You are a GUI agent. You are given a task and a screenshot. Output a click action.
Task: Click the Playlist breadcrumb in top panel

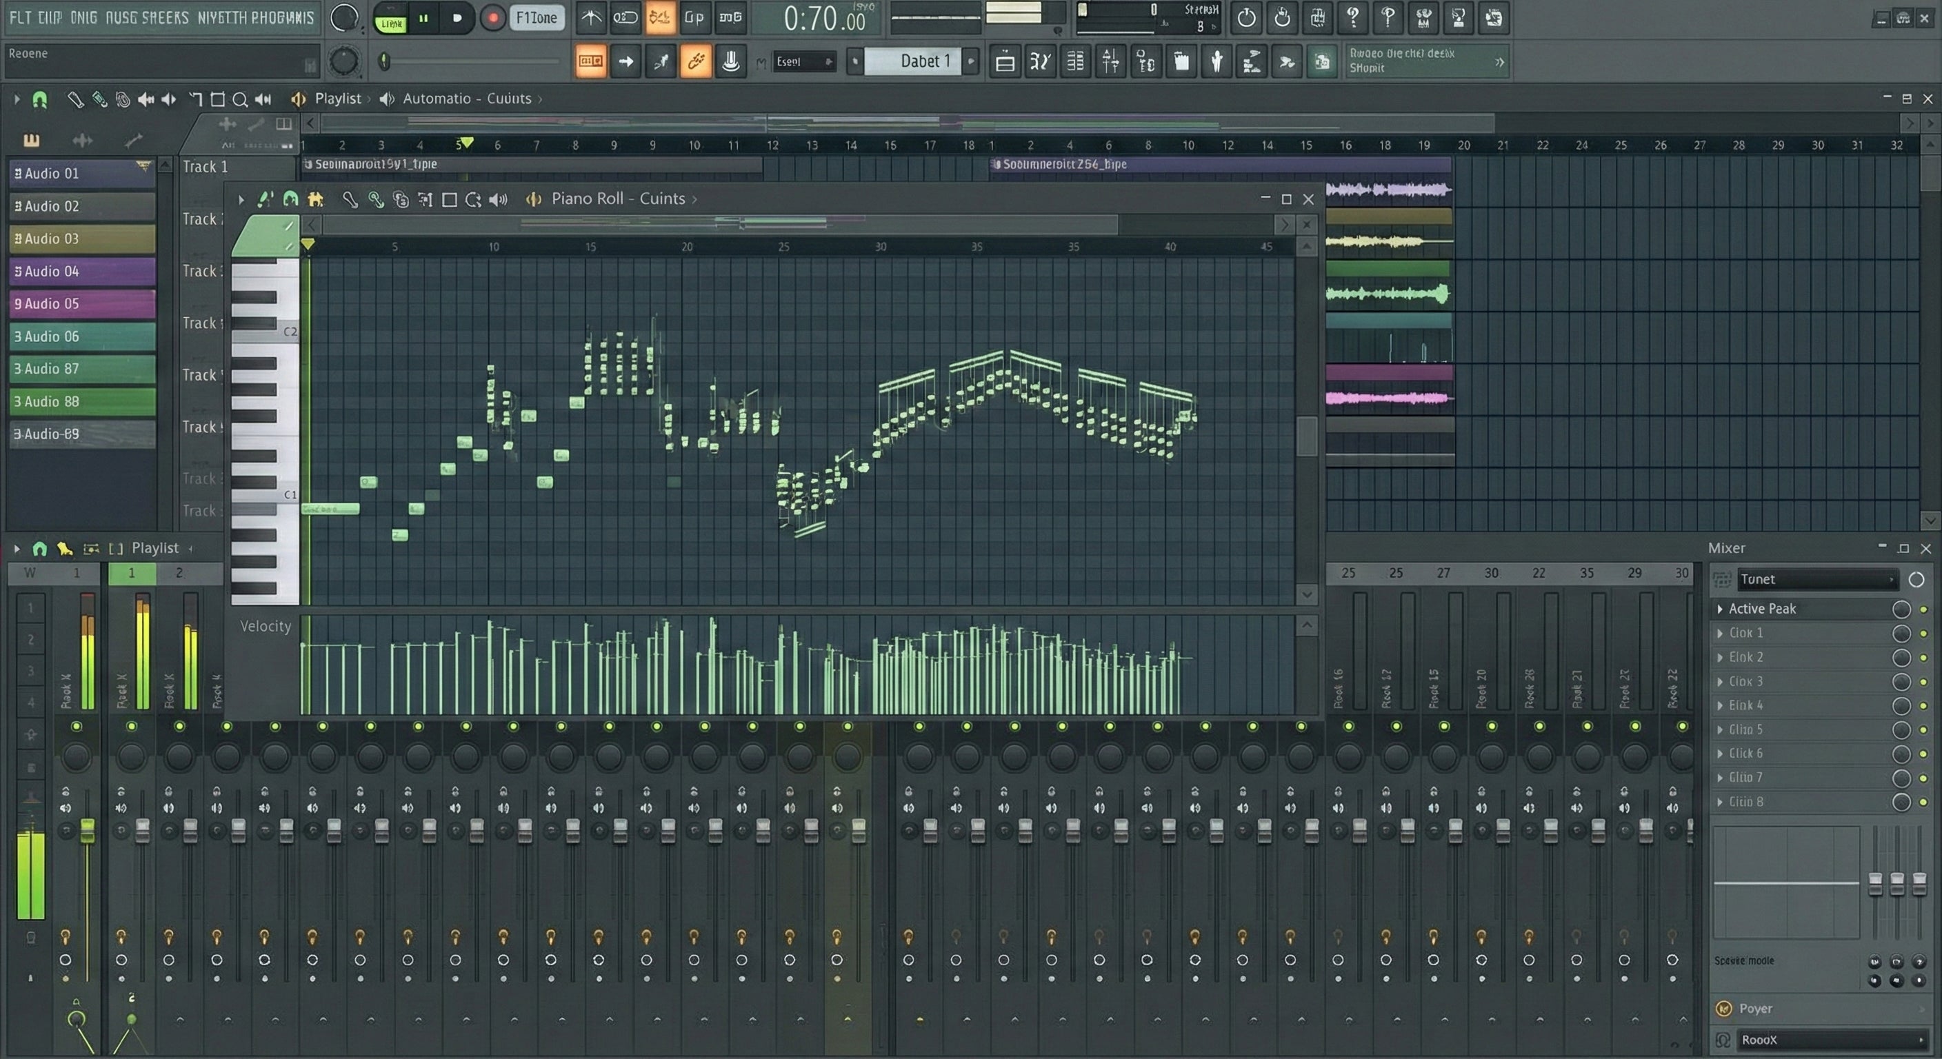coord(337,99)
